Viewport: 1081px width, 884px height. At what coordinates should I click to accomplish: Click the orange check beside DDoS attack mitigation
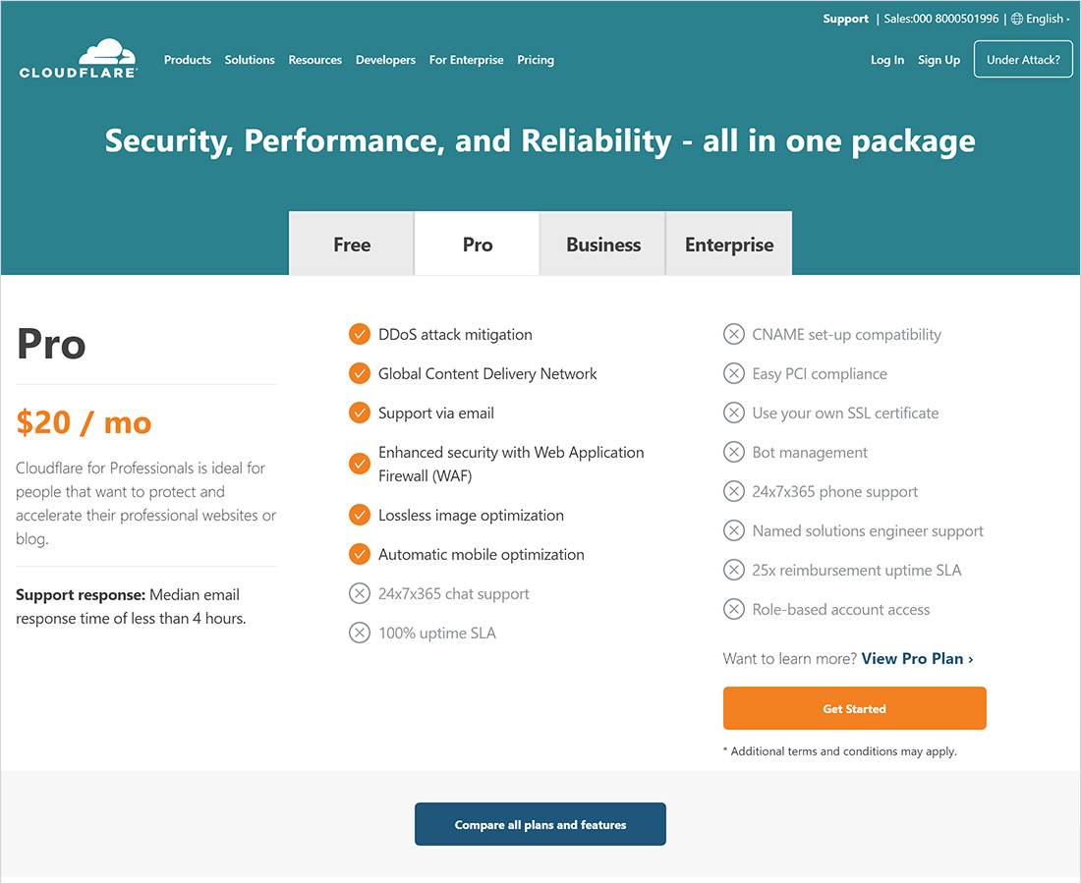pos(360,335)
